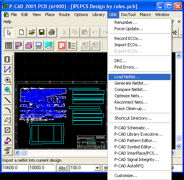Create a new file with the blank page icon
Image resolution: width=184 pixels, height=180 pixels.
22,32
